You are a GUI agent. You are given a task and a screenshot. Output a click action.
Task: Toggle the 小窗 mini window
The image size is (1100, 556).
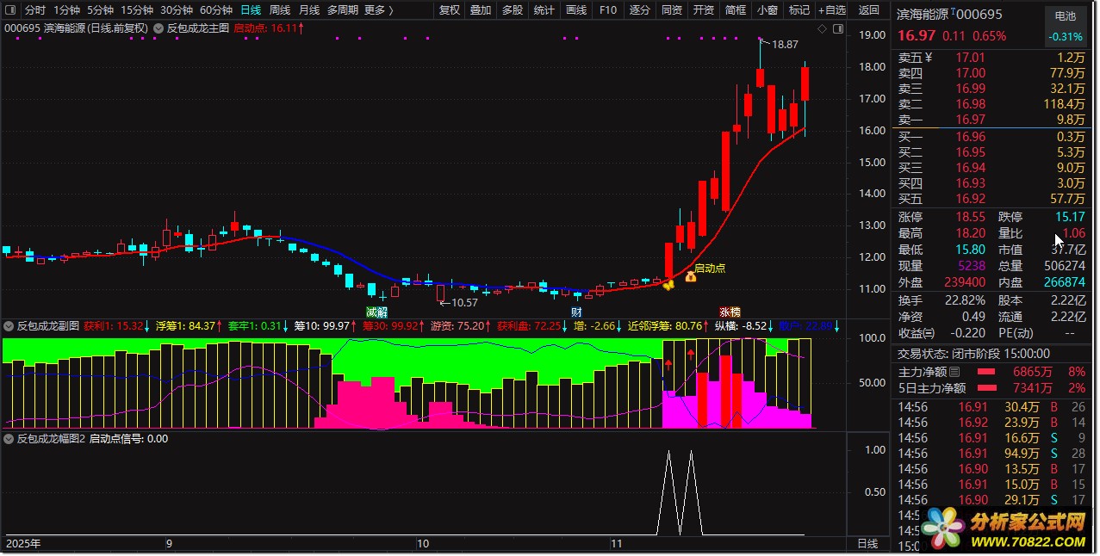pyautogui.click(x=767, y=10)
